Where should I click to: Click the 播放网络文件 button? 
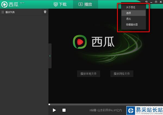click(122, 74)
